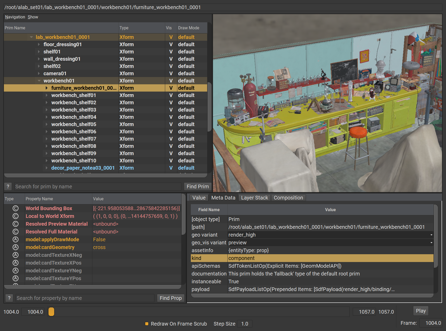Switch to the Layer Stack tab
This screenshot has height=331, width=446.
click(254, 198)
